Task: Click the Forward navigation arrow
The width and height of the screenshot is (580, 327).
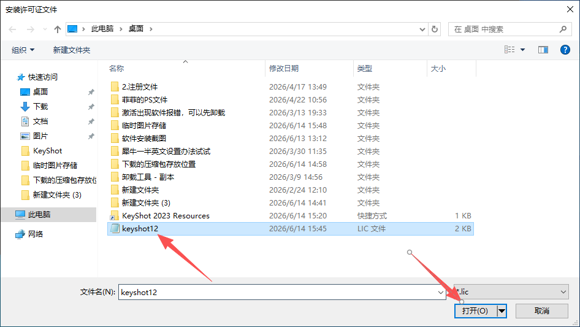Action: pyautogui.click(x=30, y=29)
